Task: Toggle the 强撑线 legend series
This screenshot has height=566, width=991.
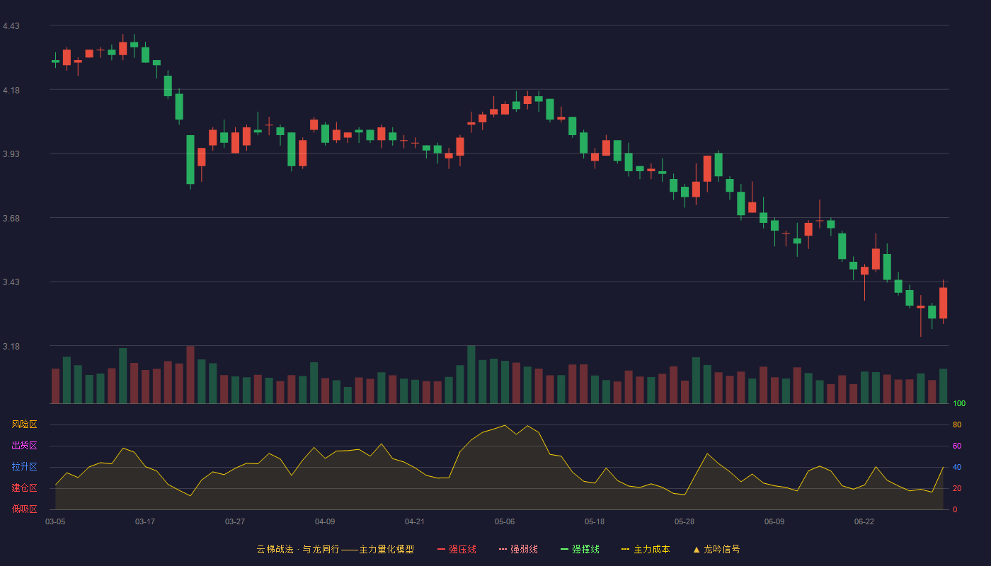Action: point(580,549)
